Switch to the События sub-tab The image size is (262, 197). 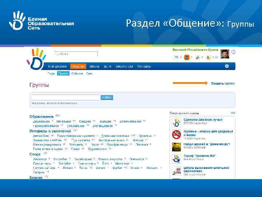[77, 74]
